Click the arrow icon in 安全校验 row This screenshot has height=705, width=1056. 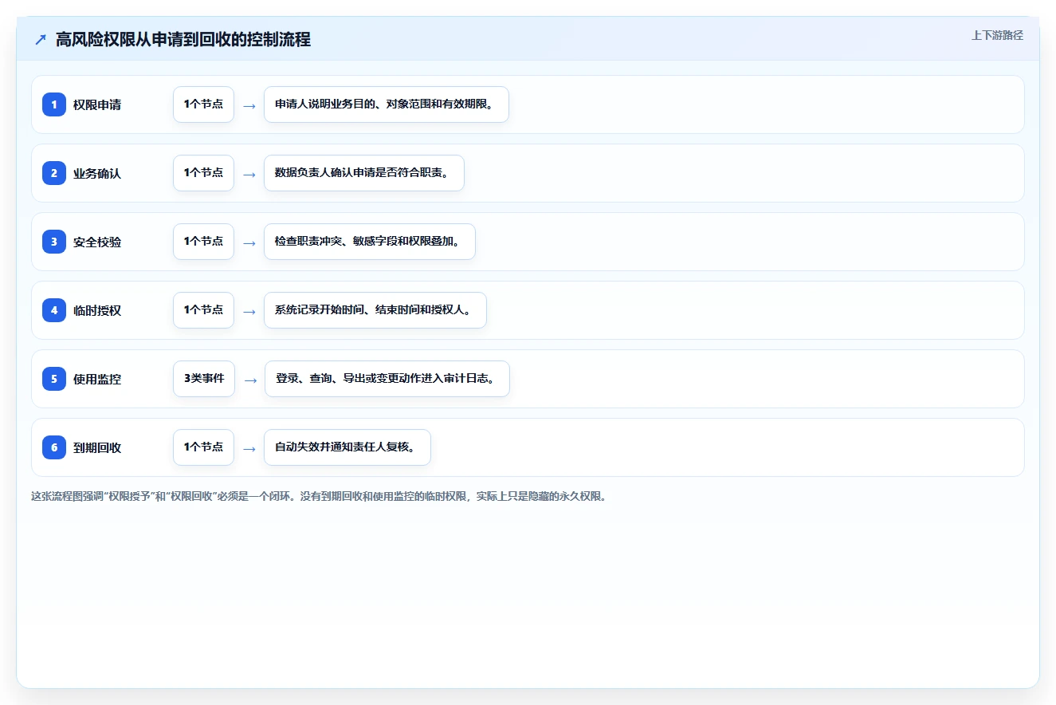249,242
